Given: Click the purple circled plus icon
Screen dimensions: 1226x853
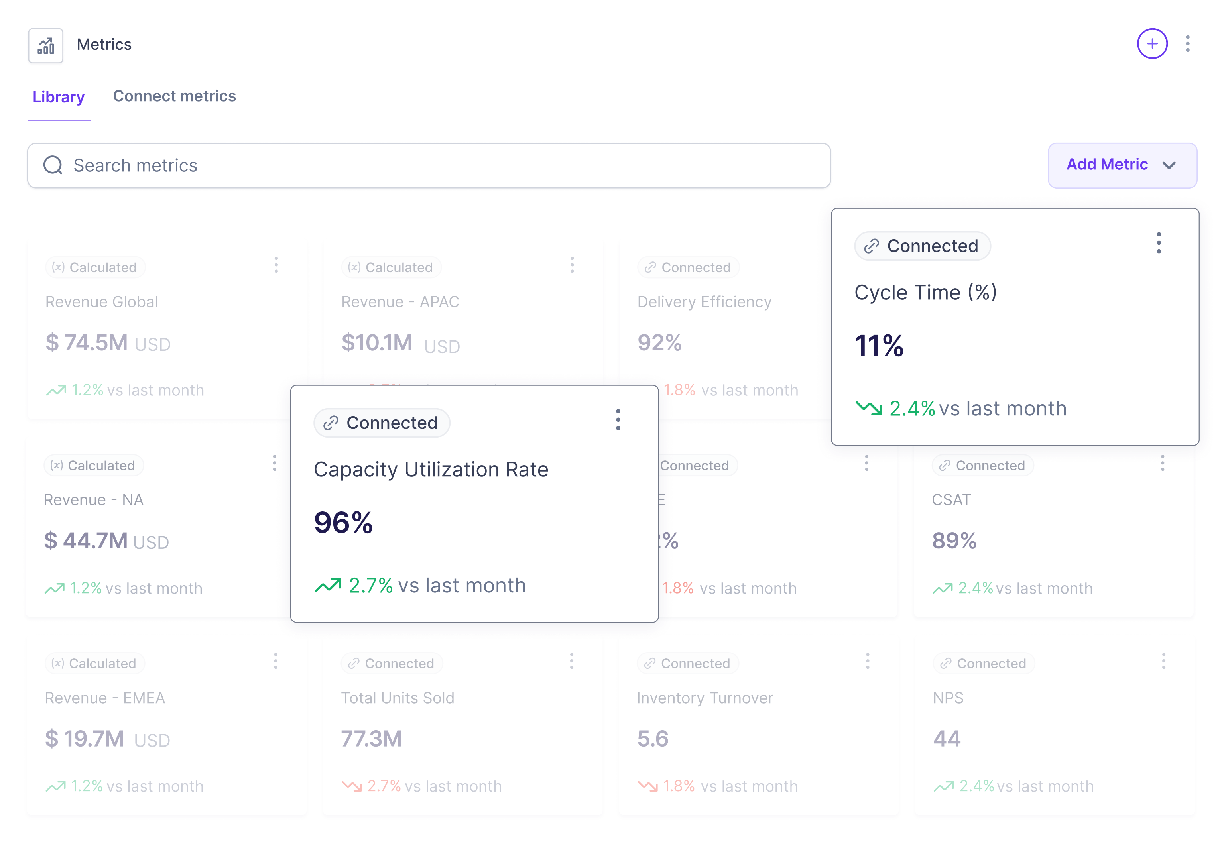Looking at the screenshot, I should 1152,44.
